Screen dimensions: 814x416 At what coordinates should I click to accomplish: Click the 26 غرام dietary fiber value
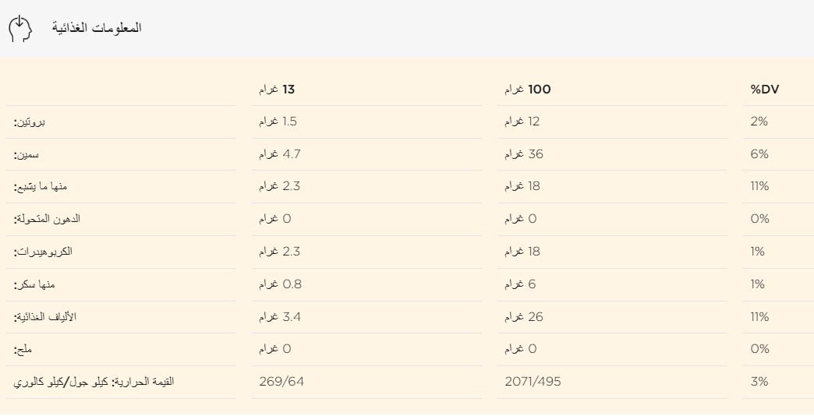pyautogui.click(x=524, y=317)
